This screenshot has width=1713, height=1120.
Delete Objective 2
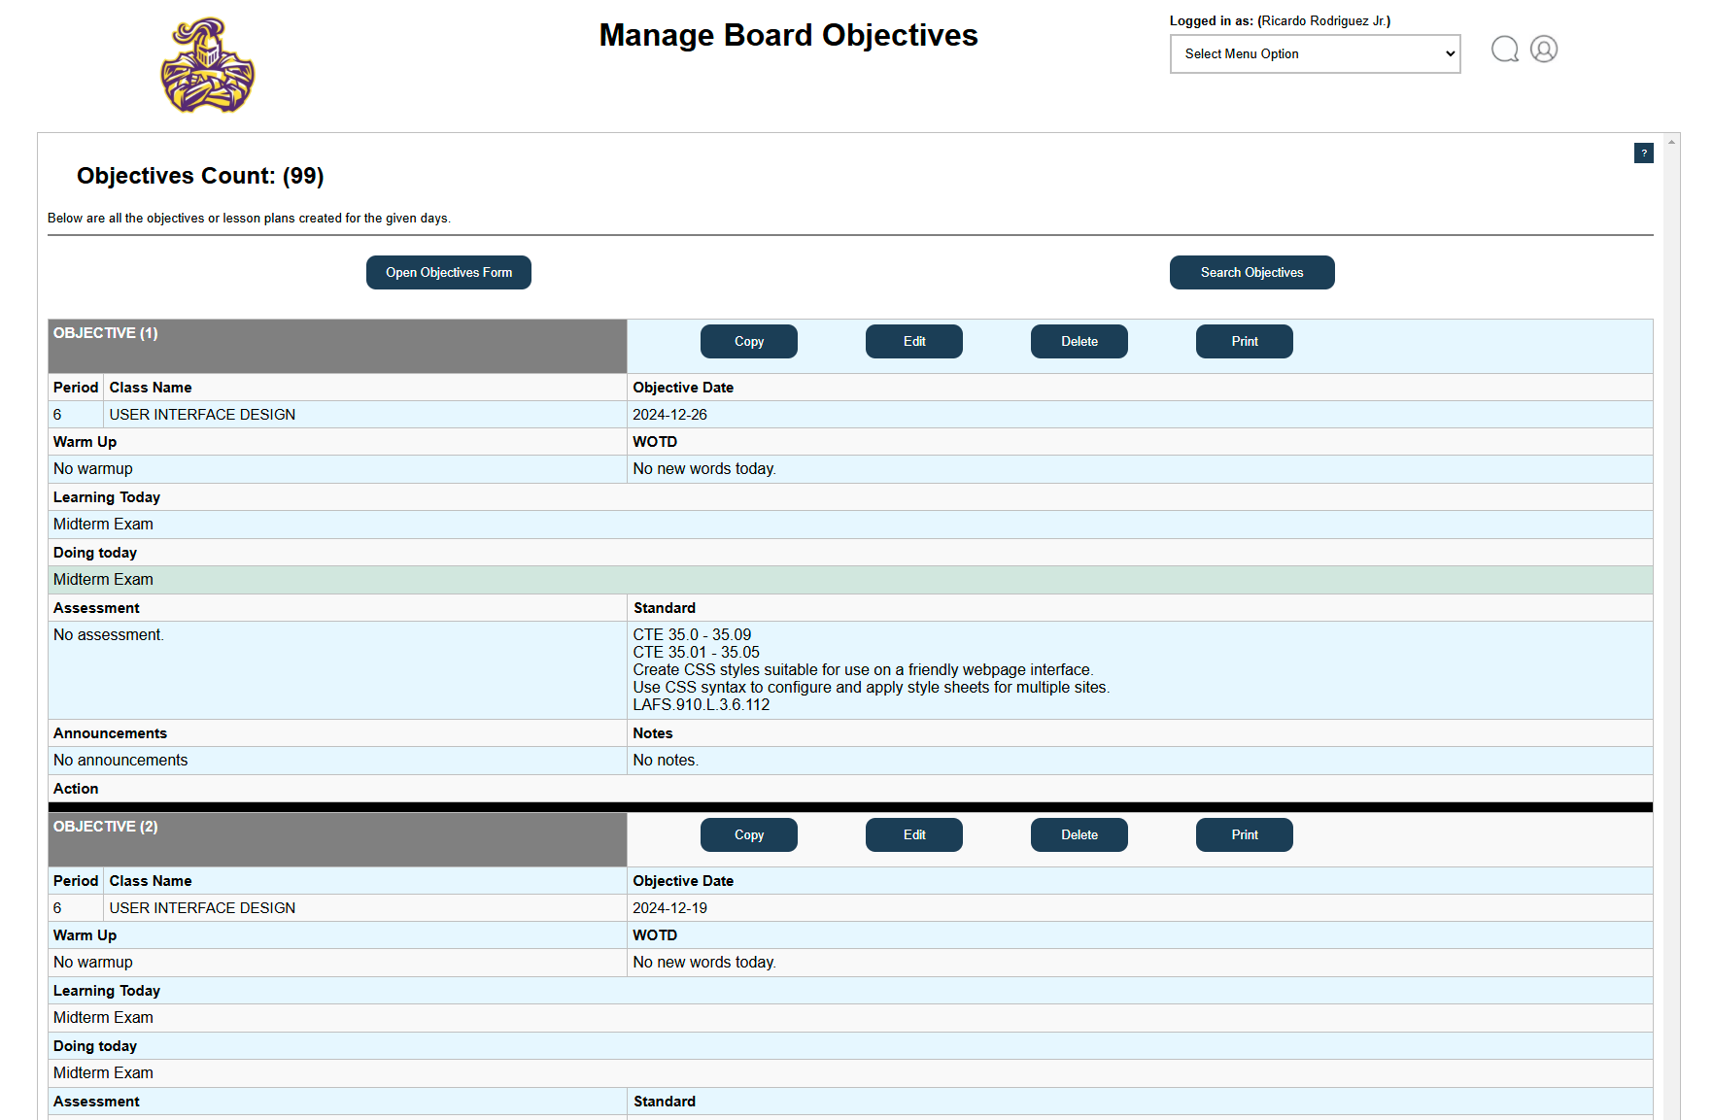(x=1079, y=834)
